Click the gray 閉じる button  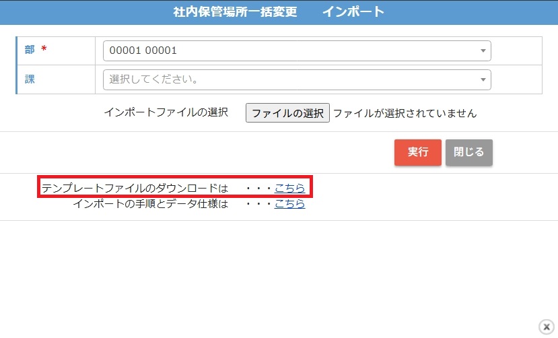[468, 152]
